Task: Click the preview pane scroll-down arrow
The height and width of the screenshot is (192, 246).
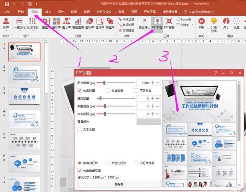Action: 239,185
